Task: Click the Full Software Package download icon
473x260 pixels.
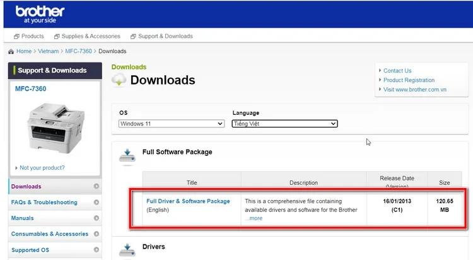Action: point(127,155)
